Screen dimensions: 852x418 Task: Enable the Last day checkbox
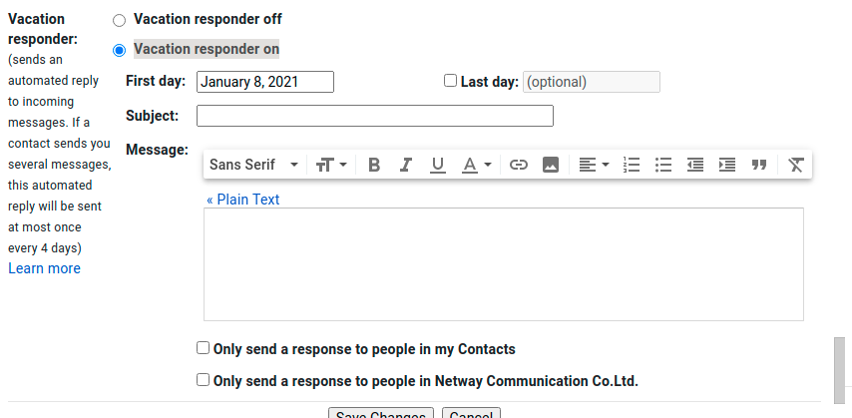point(450,81)
